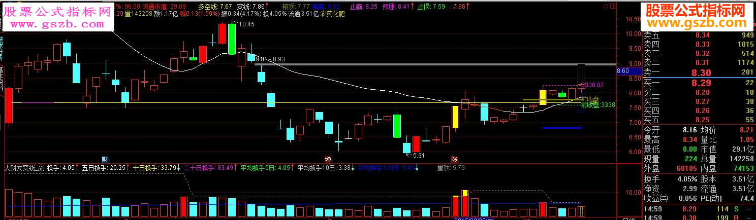
Task: Click the 买三 bid row at 8.27
Action: 699,101
